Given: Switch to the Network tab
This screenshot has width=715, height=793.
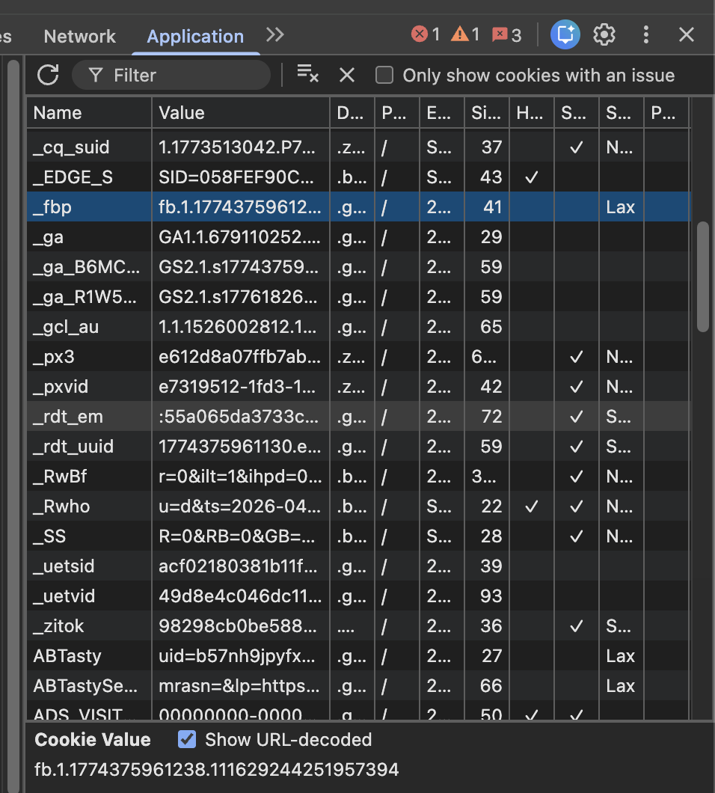Looking at the screenshot, I should pos(79,36).
